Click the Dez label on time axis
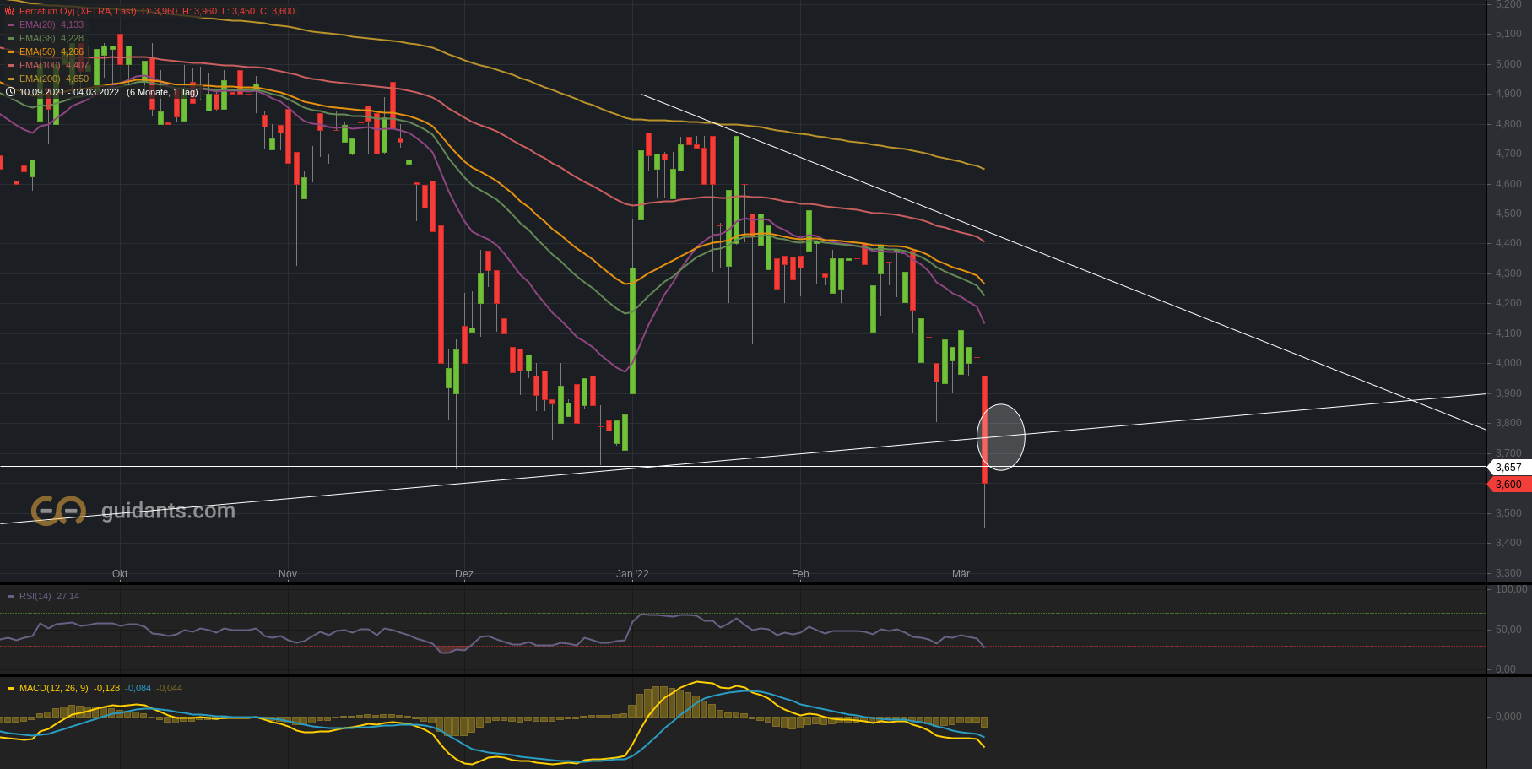The image size is (1532, 769). pos(463,574)
